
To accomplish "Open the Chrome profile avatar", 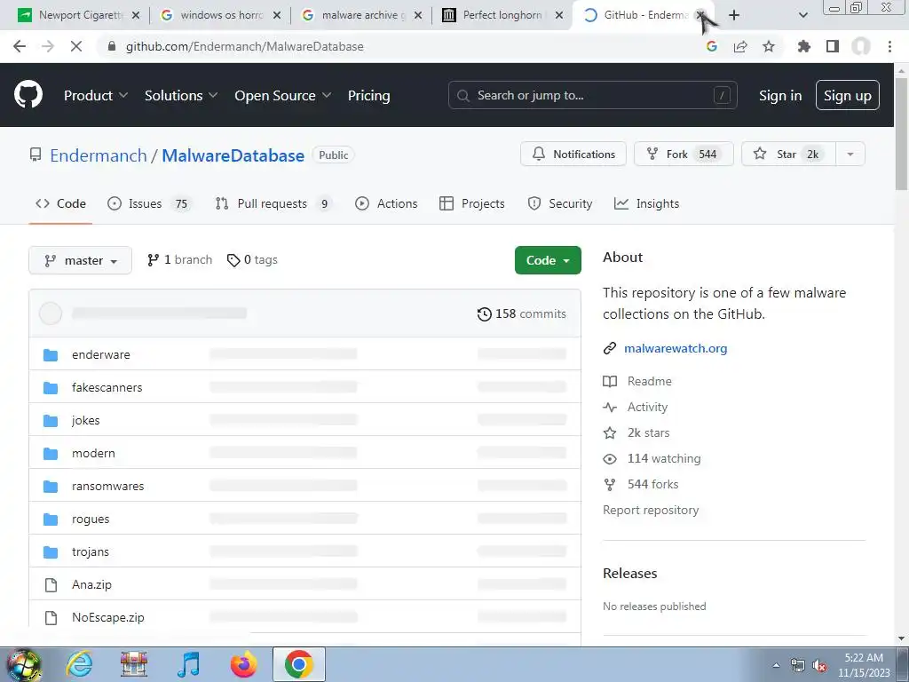I will [x=861, y=46].
